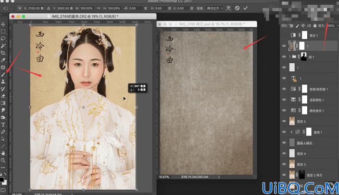Viewport: 339px width, 195px height.
Task: Swap foreground and background colors
Action: (5, 174)
